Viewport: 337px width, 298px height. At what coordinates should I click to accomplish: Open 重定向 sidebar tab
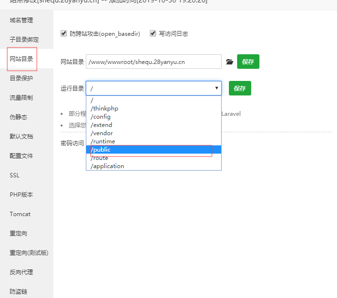(x=27, y=234)
